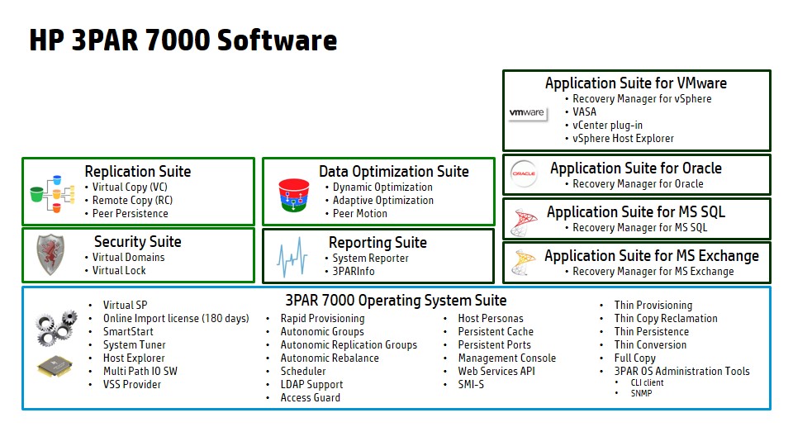Select the Application Suite for MS Exchange heading

652,256
